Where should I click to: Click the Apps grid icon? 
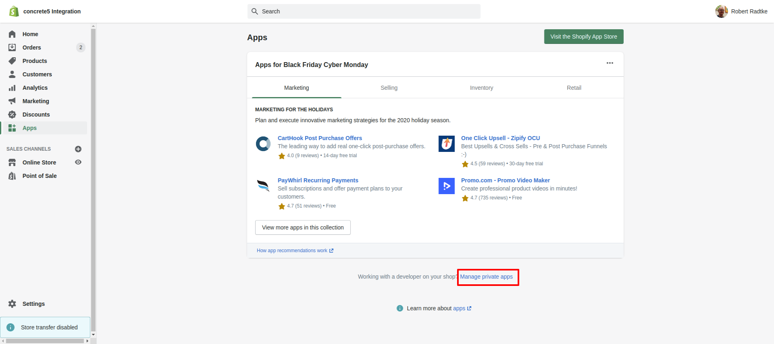(12, 128)
